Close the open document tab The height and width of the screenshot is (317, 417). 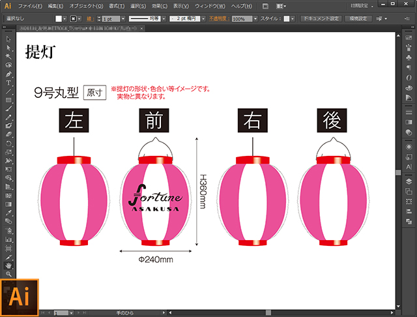click(x=142, y=28)
